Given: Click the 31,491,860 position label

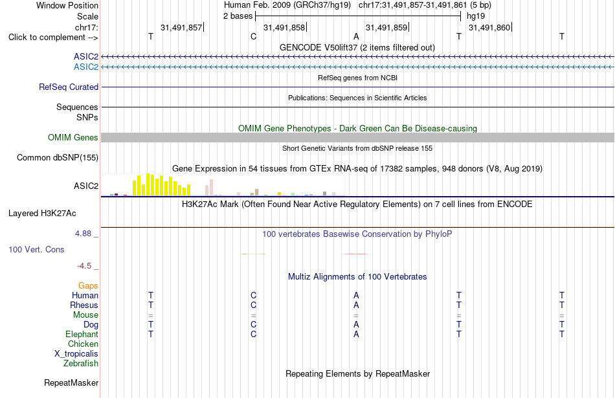Looking at the screenshot, I should coord(489,27).
